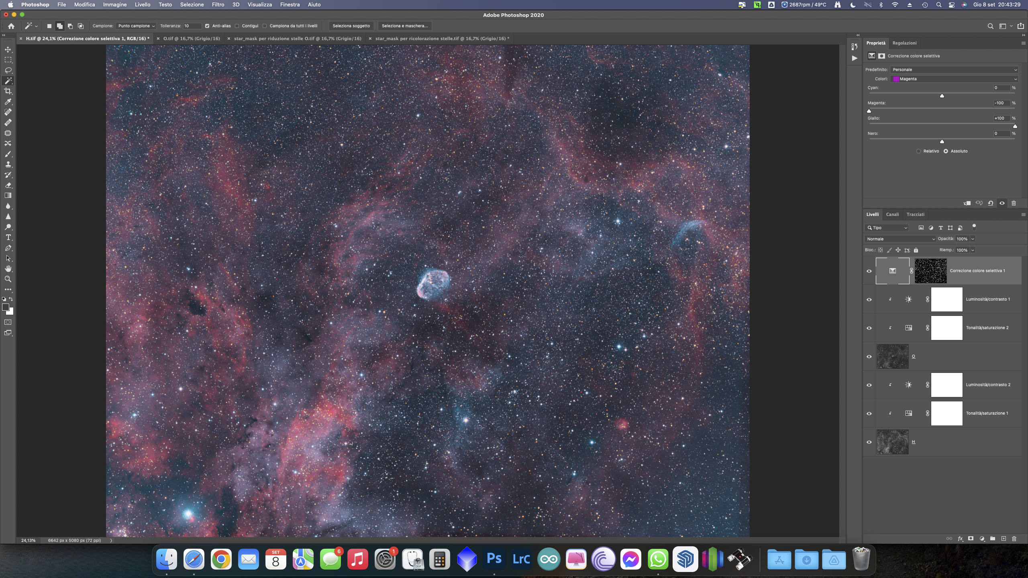
Task: Select the Hand tool
Action: pos(8,269)
